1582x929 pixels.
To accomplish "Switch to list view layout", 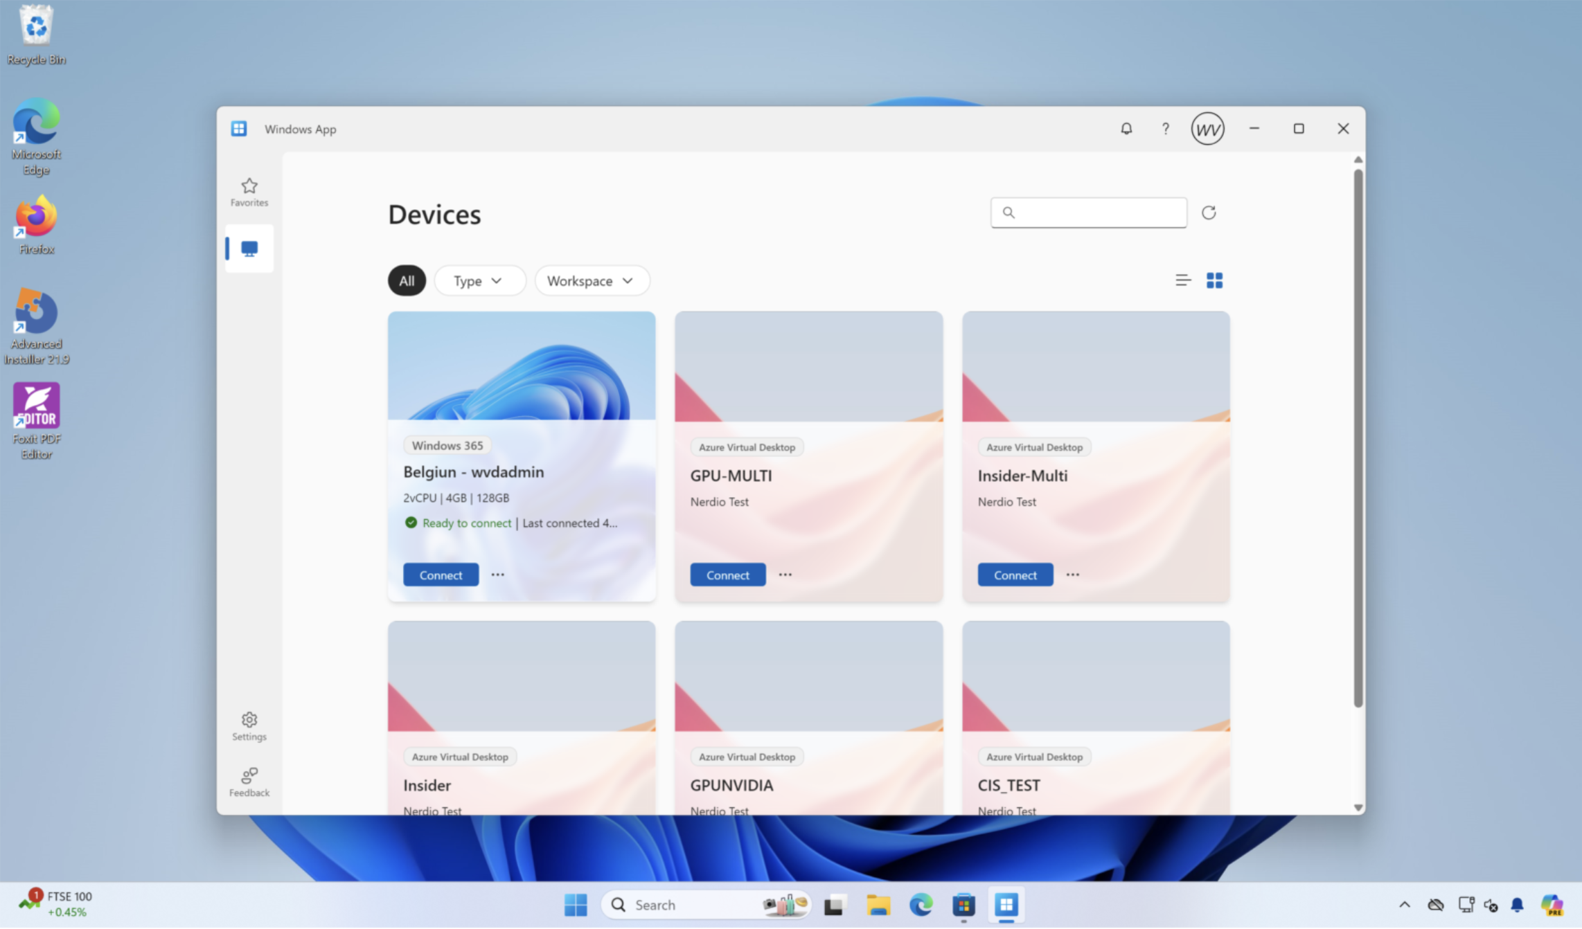I will click(x=1182, y=280).
